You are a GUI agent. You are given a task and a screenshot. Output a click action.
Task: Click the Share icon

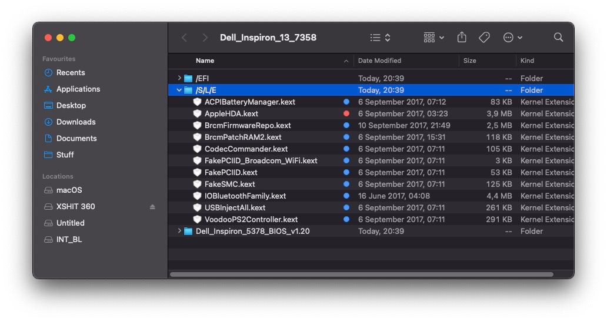click(462, 37)
